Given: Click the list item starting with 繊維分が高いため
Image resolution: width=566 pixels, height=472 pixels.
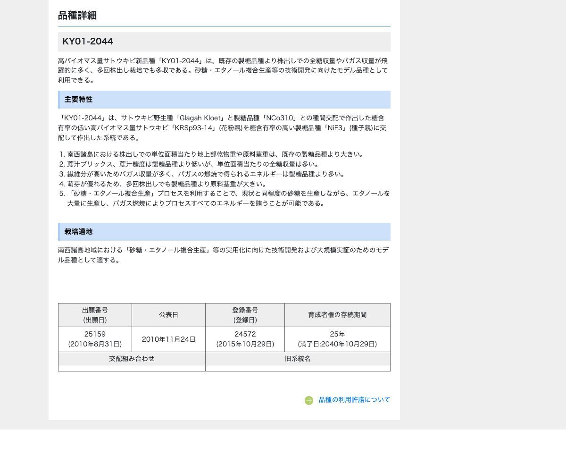Looking at the screenshot, I should (207, 174).
